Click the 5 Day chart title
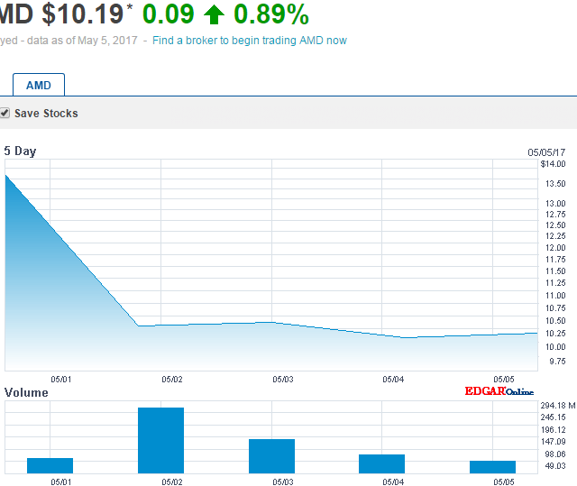Viewport: 577px width, 486px height. tap(20, 151)
